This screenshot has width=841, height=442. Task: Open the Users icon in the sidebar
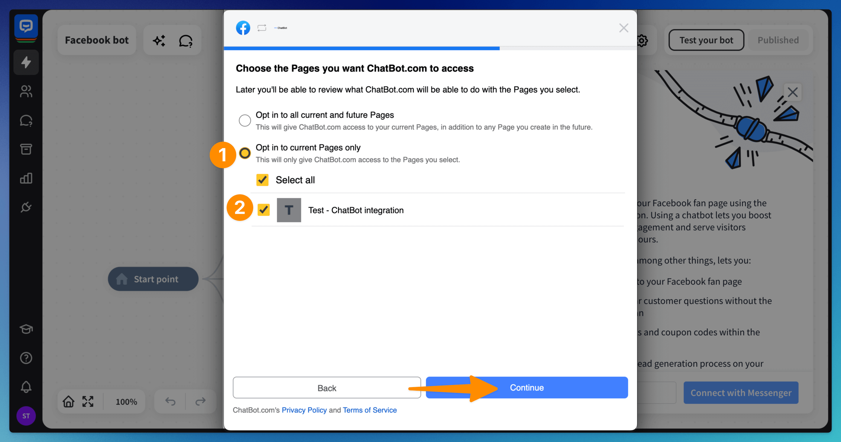click(26, 91)
